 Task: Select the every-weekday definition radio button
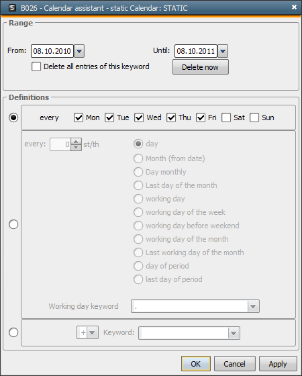13,117
